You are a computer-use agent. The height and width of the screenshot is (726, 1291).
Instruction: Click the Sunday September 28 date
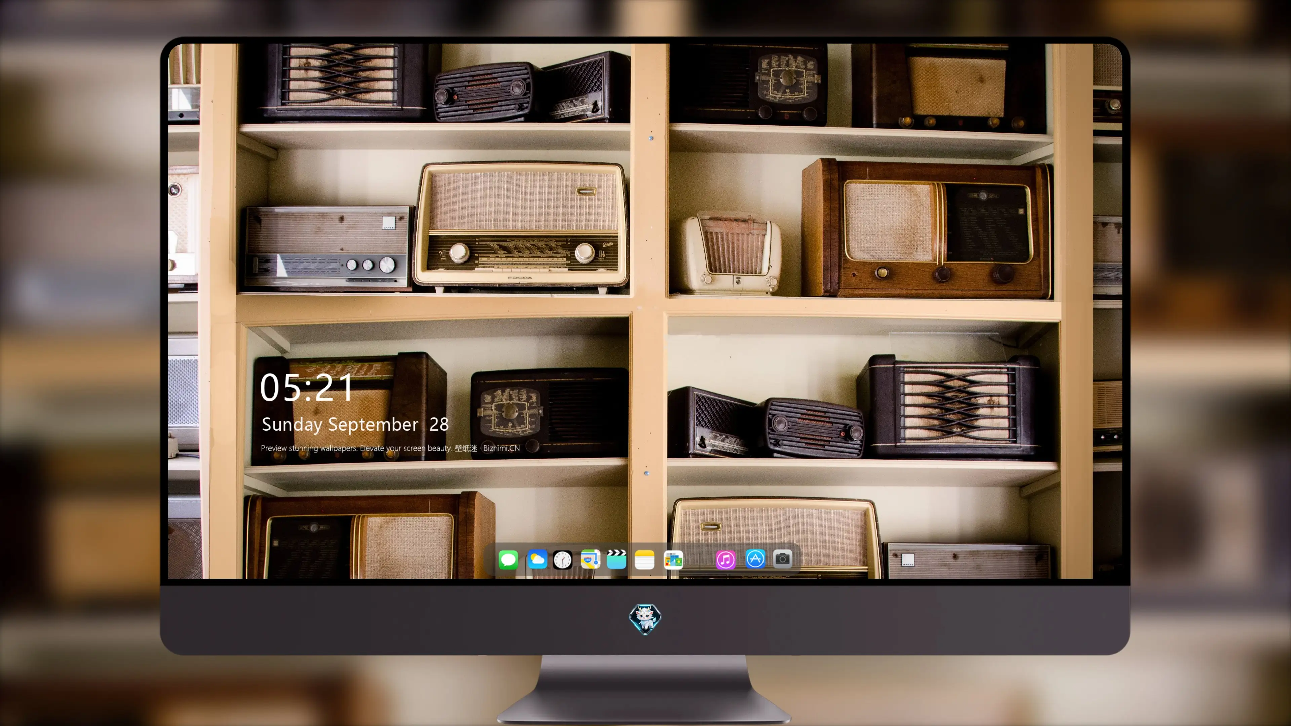[355, 425]
